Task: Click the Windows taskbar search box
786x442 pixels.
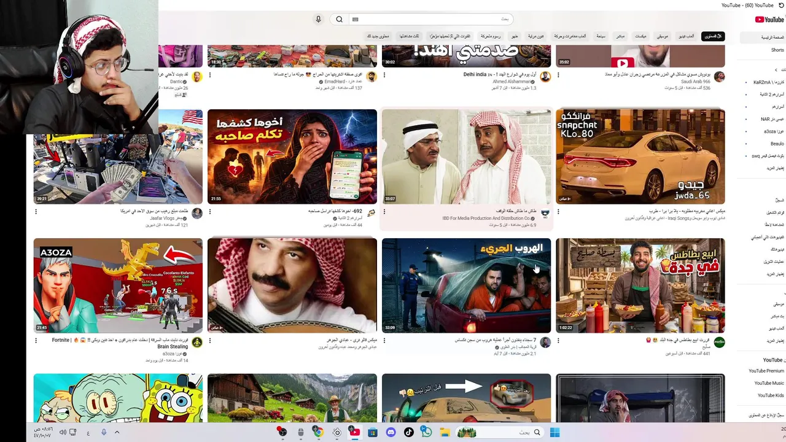Action: click(x=500, y=432)
